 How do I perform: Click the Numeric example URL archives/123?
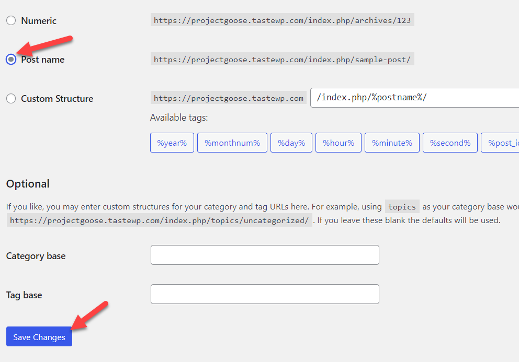[x=283, y=20]
